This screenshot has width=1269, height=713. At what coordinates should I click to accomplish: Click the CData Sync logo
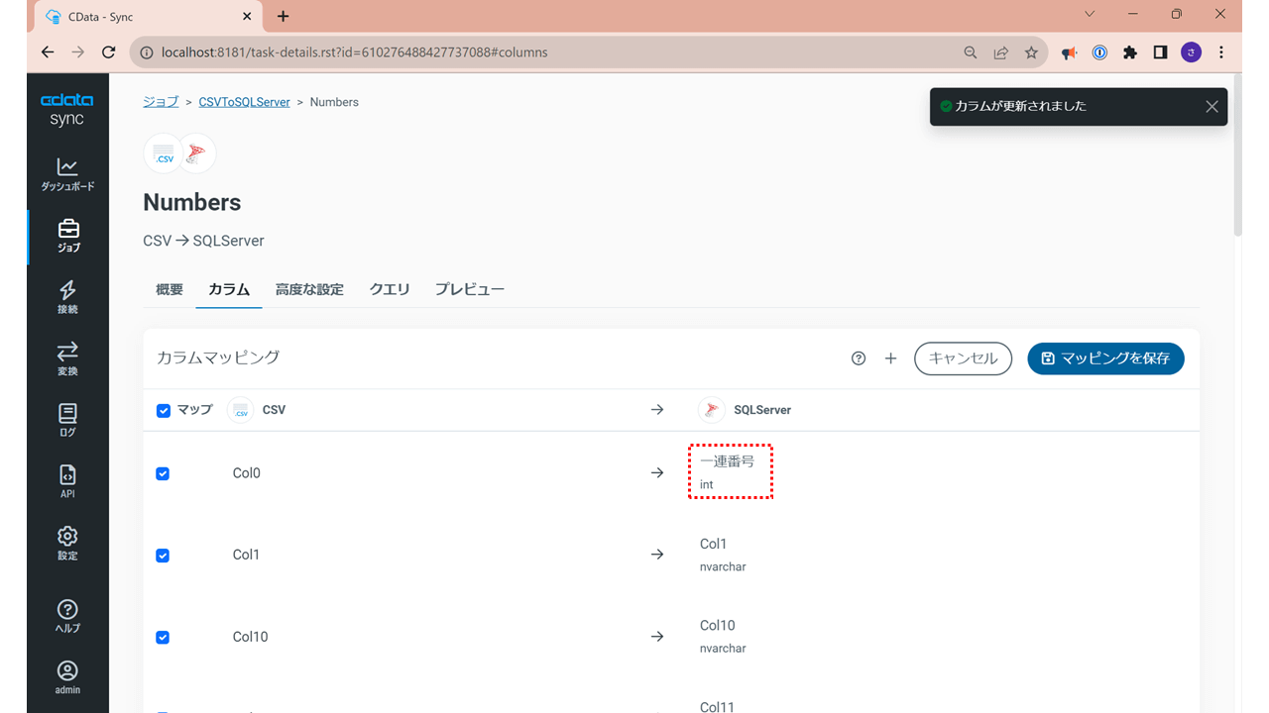[x=67, y=109]
